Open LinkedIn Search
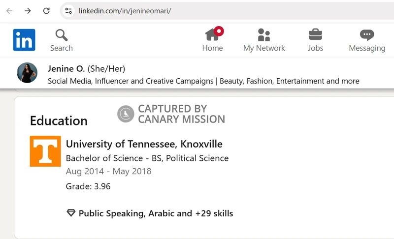 pos(62,40)
